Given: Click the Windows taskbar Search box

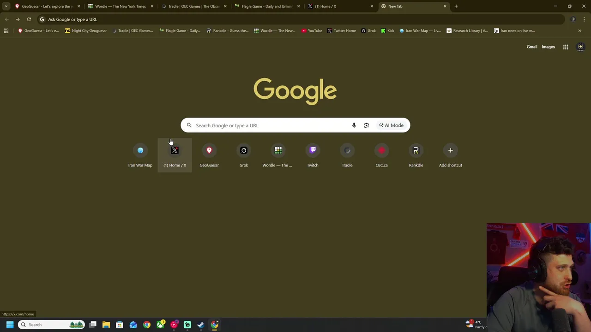Looking at the screenshot, I should [x=52, y=325].
